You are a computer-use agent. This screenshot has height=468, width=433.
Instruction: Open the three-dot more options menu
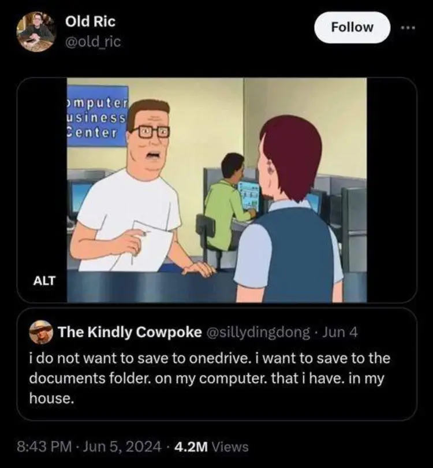pos(408,27)
